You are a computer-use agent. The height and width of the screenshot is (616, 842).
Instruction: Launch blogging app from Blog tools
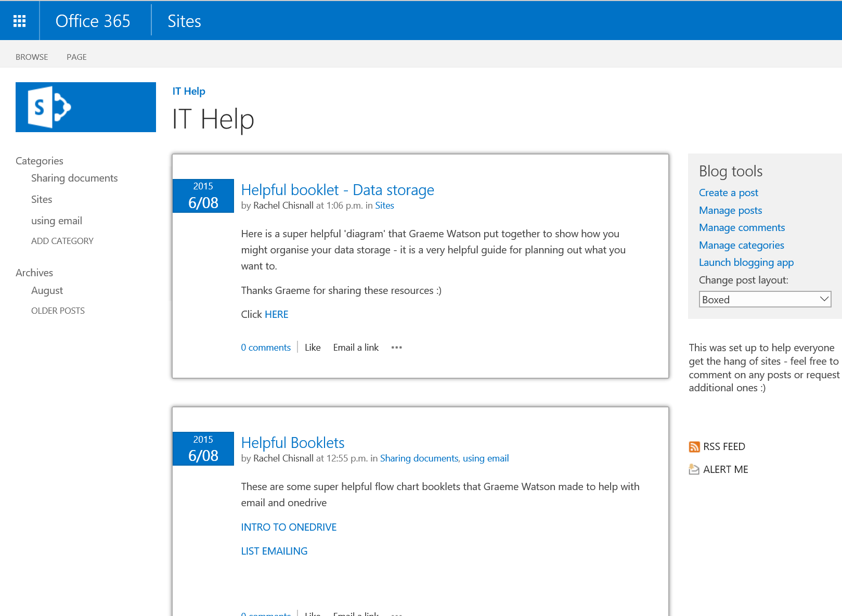tap(746, 262)
